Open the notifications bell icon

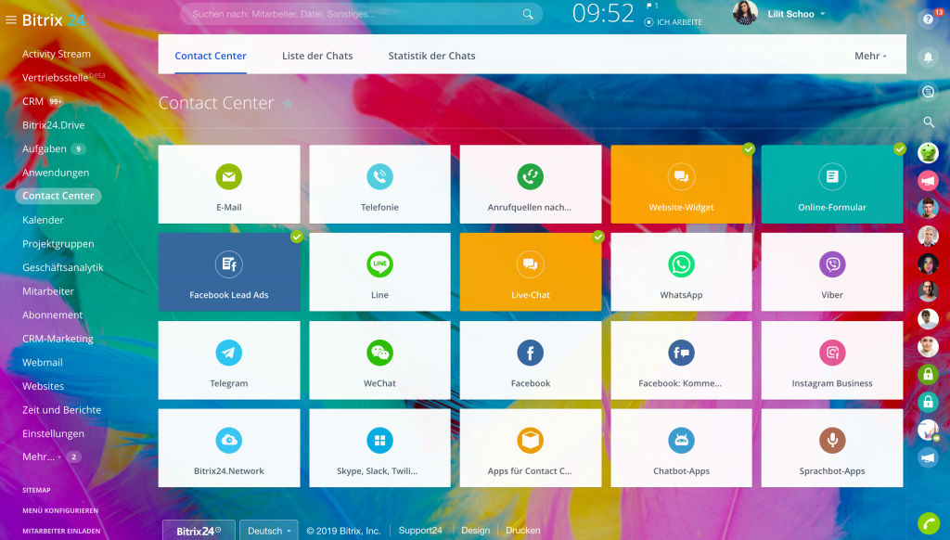pos(928,57)
